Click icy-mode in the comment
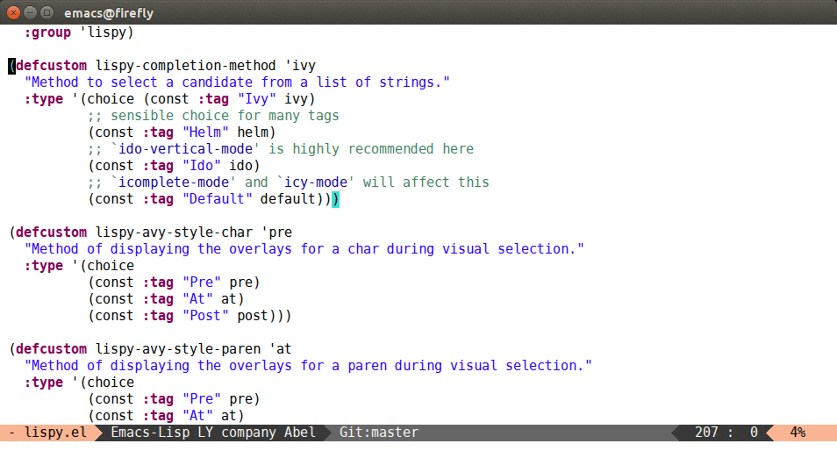 point(316,182)
